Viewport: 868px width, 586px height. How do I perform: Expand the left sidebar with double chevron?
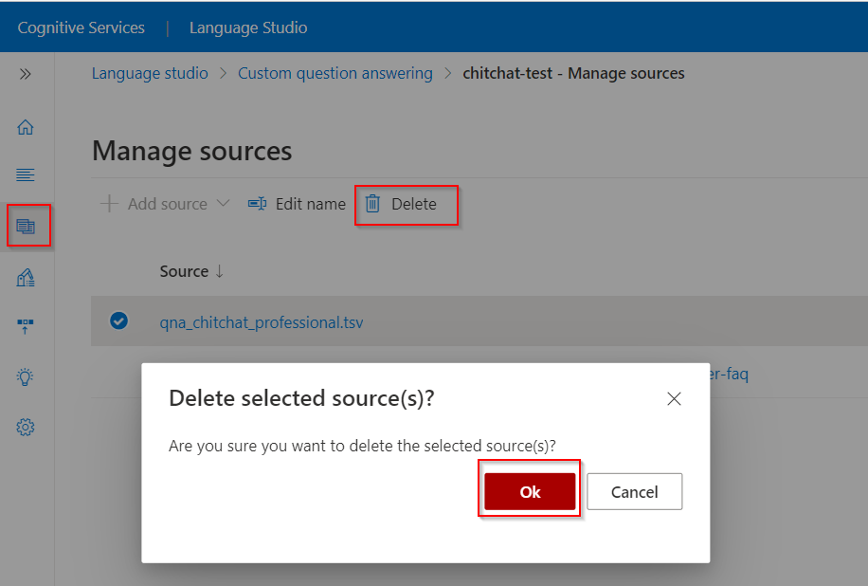point(26,74)
